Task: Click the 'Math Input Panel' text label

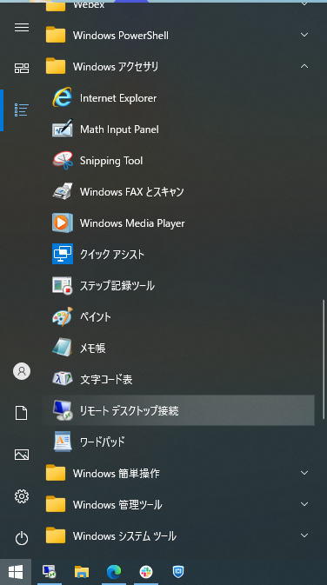Action: tap(119, 130)
